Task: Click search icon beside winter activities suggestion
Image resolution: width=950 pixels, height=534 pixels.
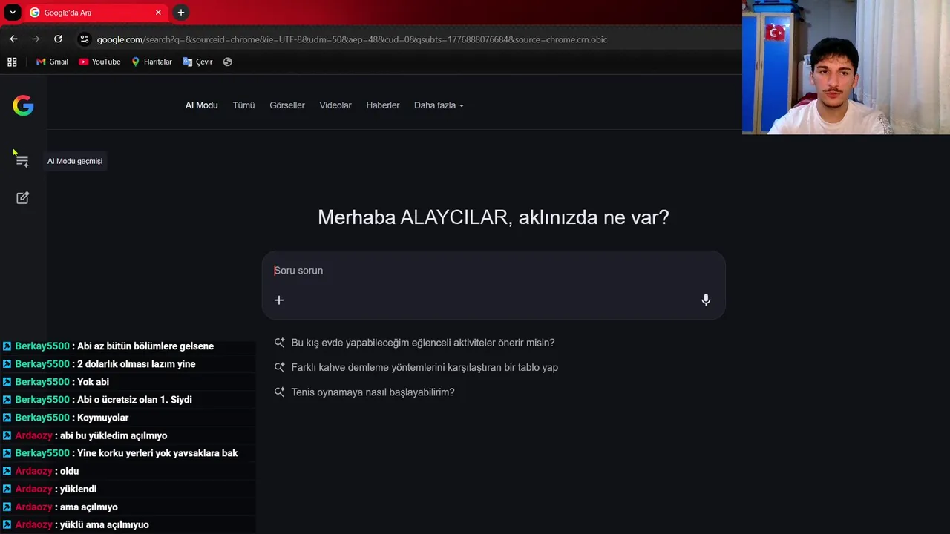Action: pyautogui.click(x=279, y=343)
